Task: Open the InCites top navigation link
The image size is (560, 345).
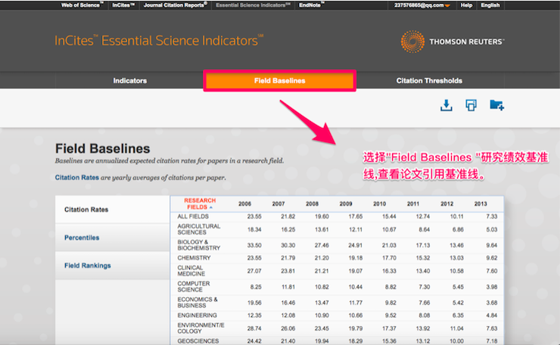Action: tap(123, 5)
